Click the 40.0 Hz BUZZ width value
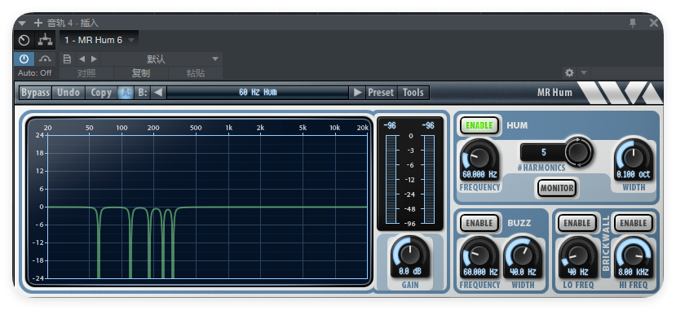Image resolution: width=676 pixels, height=310 pixels. pos(523,272)
